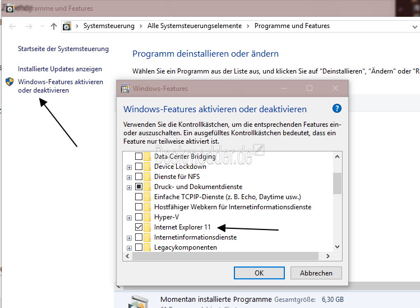Click folder icon next to Internet Explorer 11
420x308 pixels.
point(147,227)
